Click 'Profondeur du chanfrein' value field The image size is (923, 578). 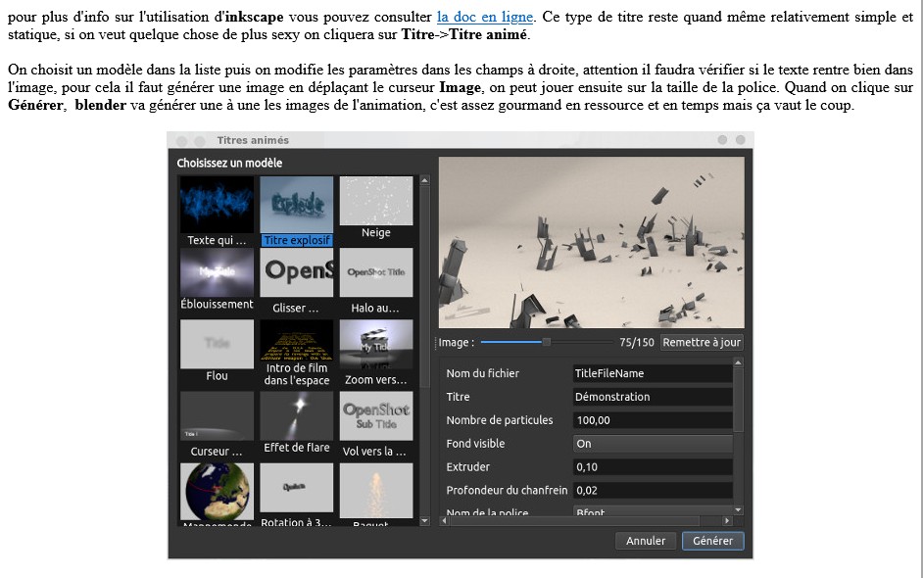653,490
